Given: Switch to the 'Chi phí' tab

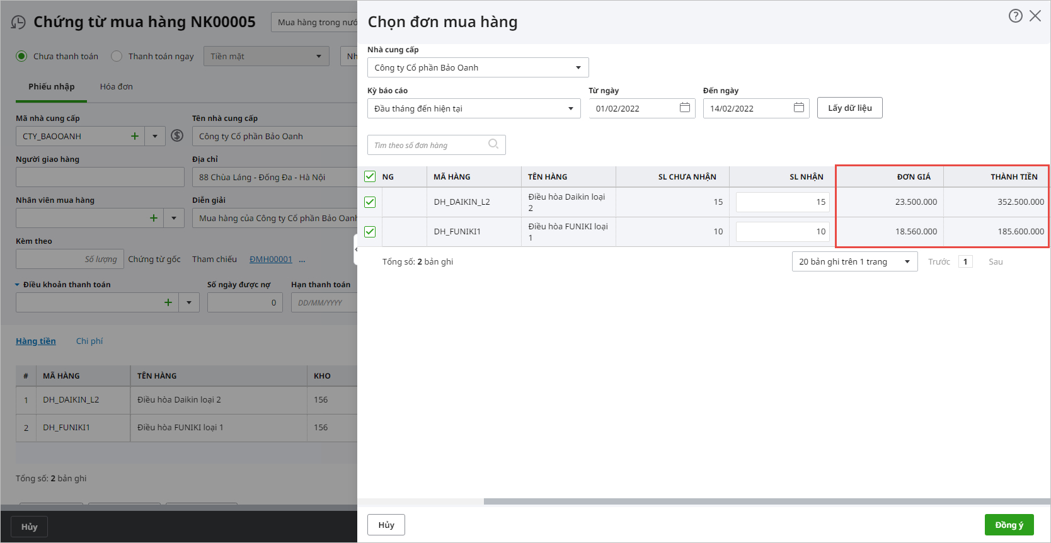Looking at the screenshot, I should click(89, 341).
